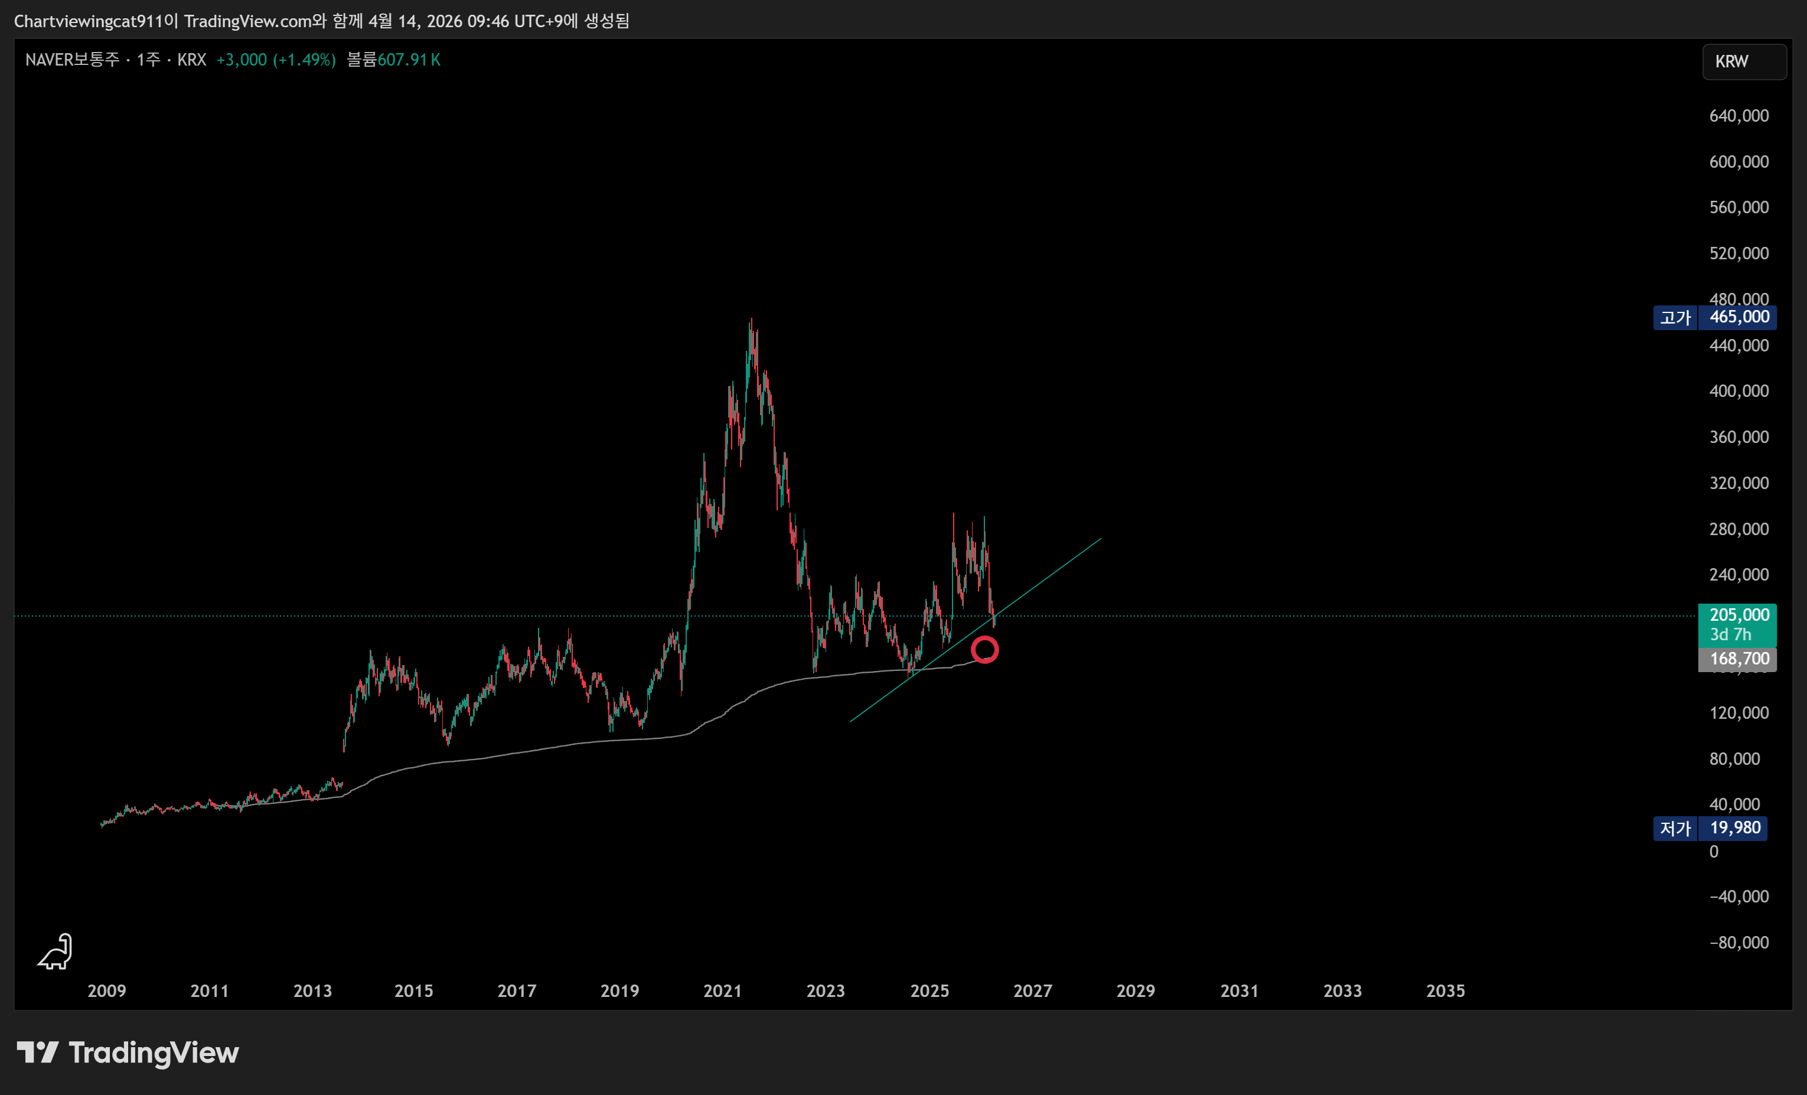Click the 저가 low price tag
This screenshot has width=1807, height=1095.
1675,828
